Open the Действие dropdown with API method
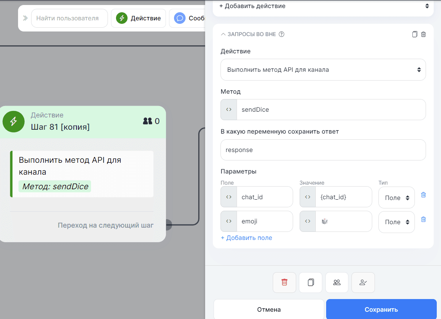Image resolution: width=441 pixels, height=319 pixels. pyautogui.click(x=323, y=70)
